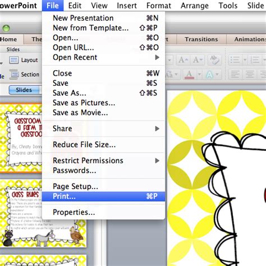266x266 pixels.
Task: Select Passwords... menu item
Action: pyautogui.click(x=103, y=171)
